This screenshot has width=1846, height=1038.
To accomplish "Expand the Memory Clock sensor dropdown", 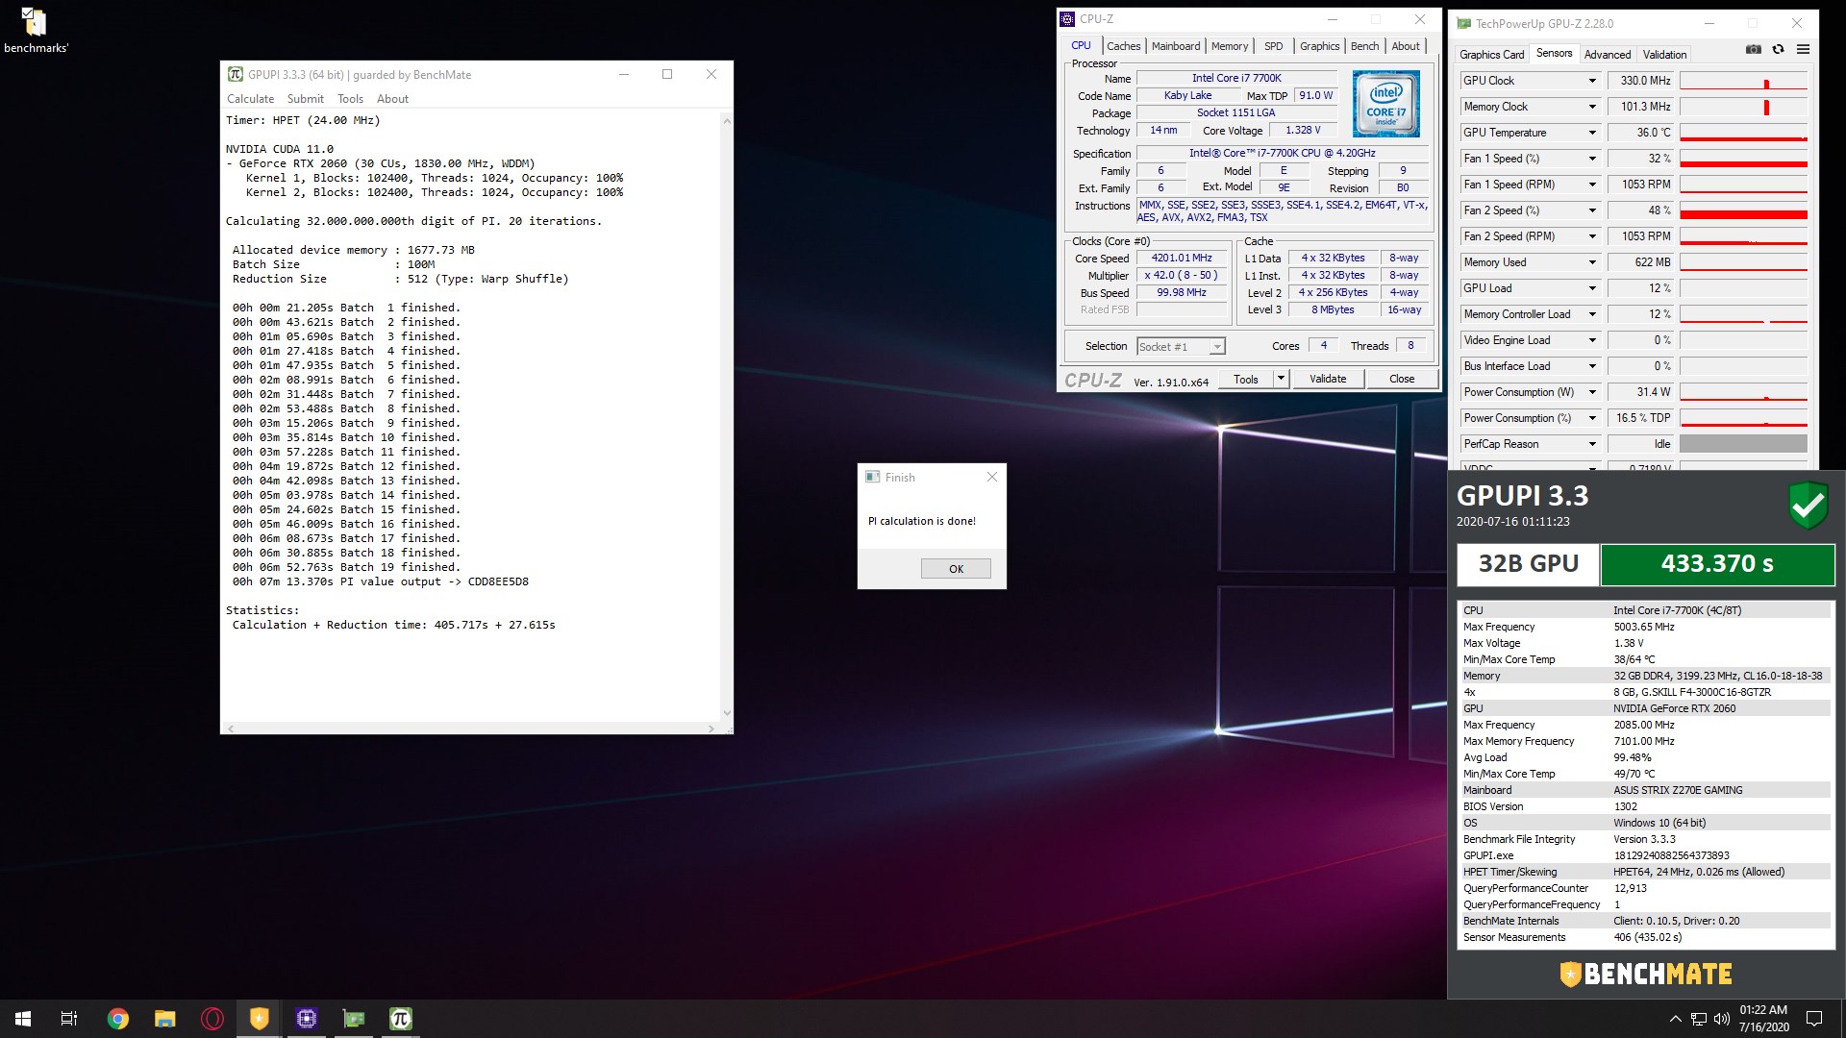I will click(1591, 107).
